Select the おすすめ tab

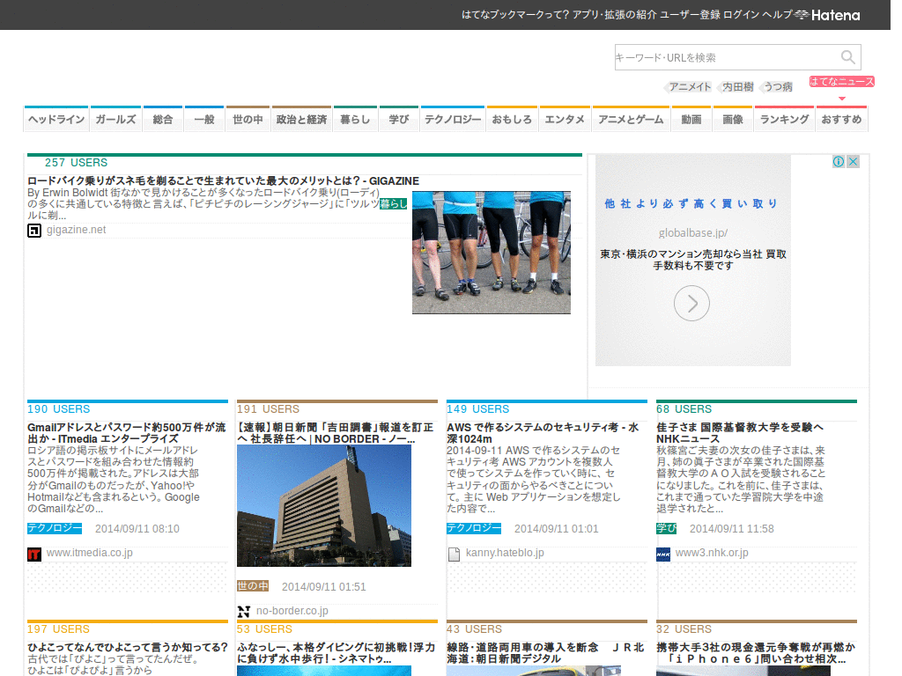pos(841,119)
